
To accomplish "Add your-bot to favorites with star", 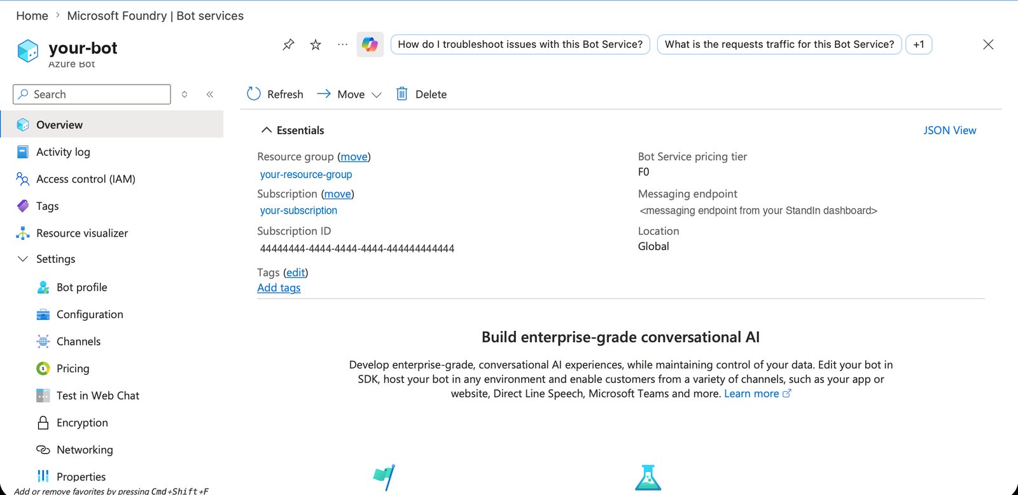I will pyautogui.click(x=316, y=45).
